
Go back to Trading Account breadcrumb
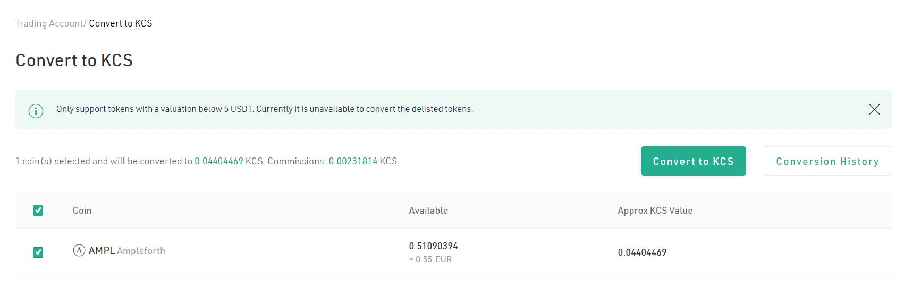(x=49, y=23)
